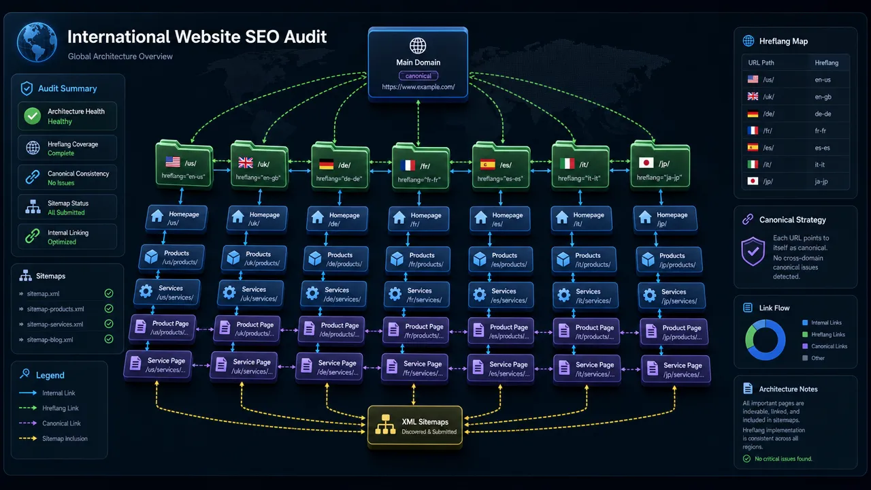Click the Product Page /fr/products/ document icon
This screenshot has width=871, height=490.
pyautogui.click(x=395, y=331)
